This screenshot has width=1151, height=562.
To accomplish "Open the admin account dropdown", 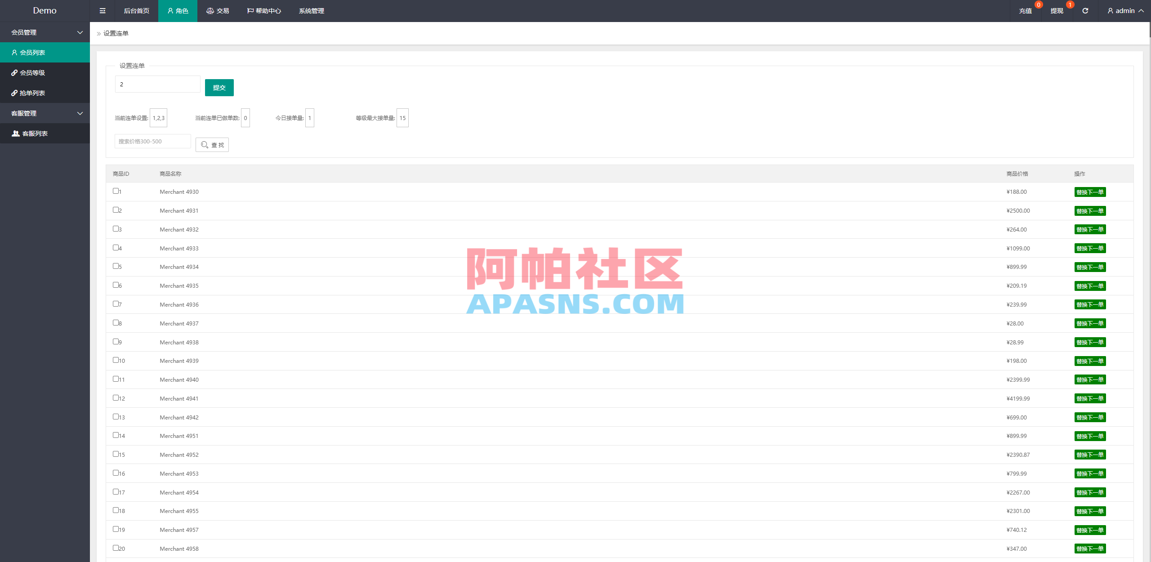I will (x=1125, y=11).
